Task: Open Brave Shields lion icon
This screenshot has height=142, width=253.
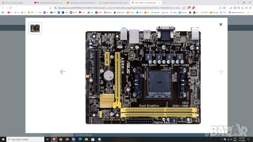Action: tap(189, 8)
